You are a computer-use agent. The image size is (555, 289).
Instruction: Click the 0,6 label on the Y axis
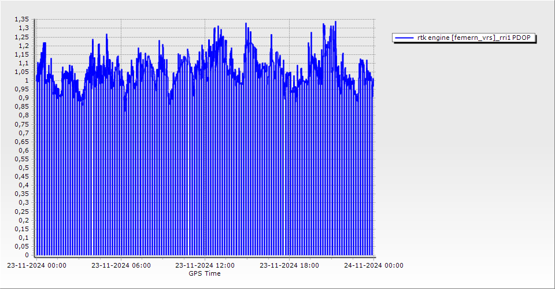(24, 150)
